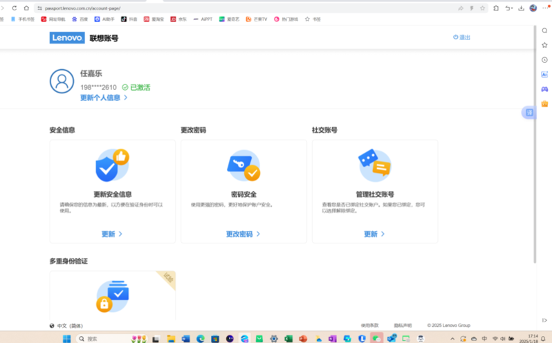
Task: Open language selector 中文 (简体)
Action: [66, 326]
